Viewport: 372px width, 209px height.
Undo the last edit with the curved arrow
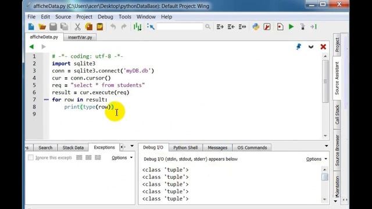(x=113, y=27)
